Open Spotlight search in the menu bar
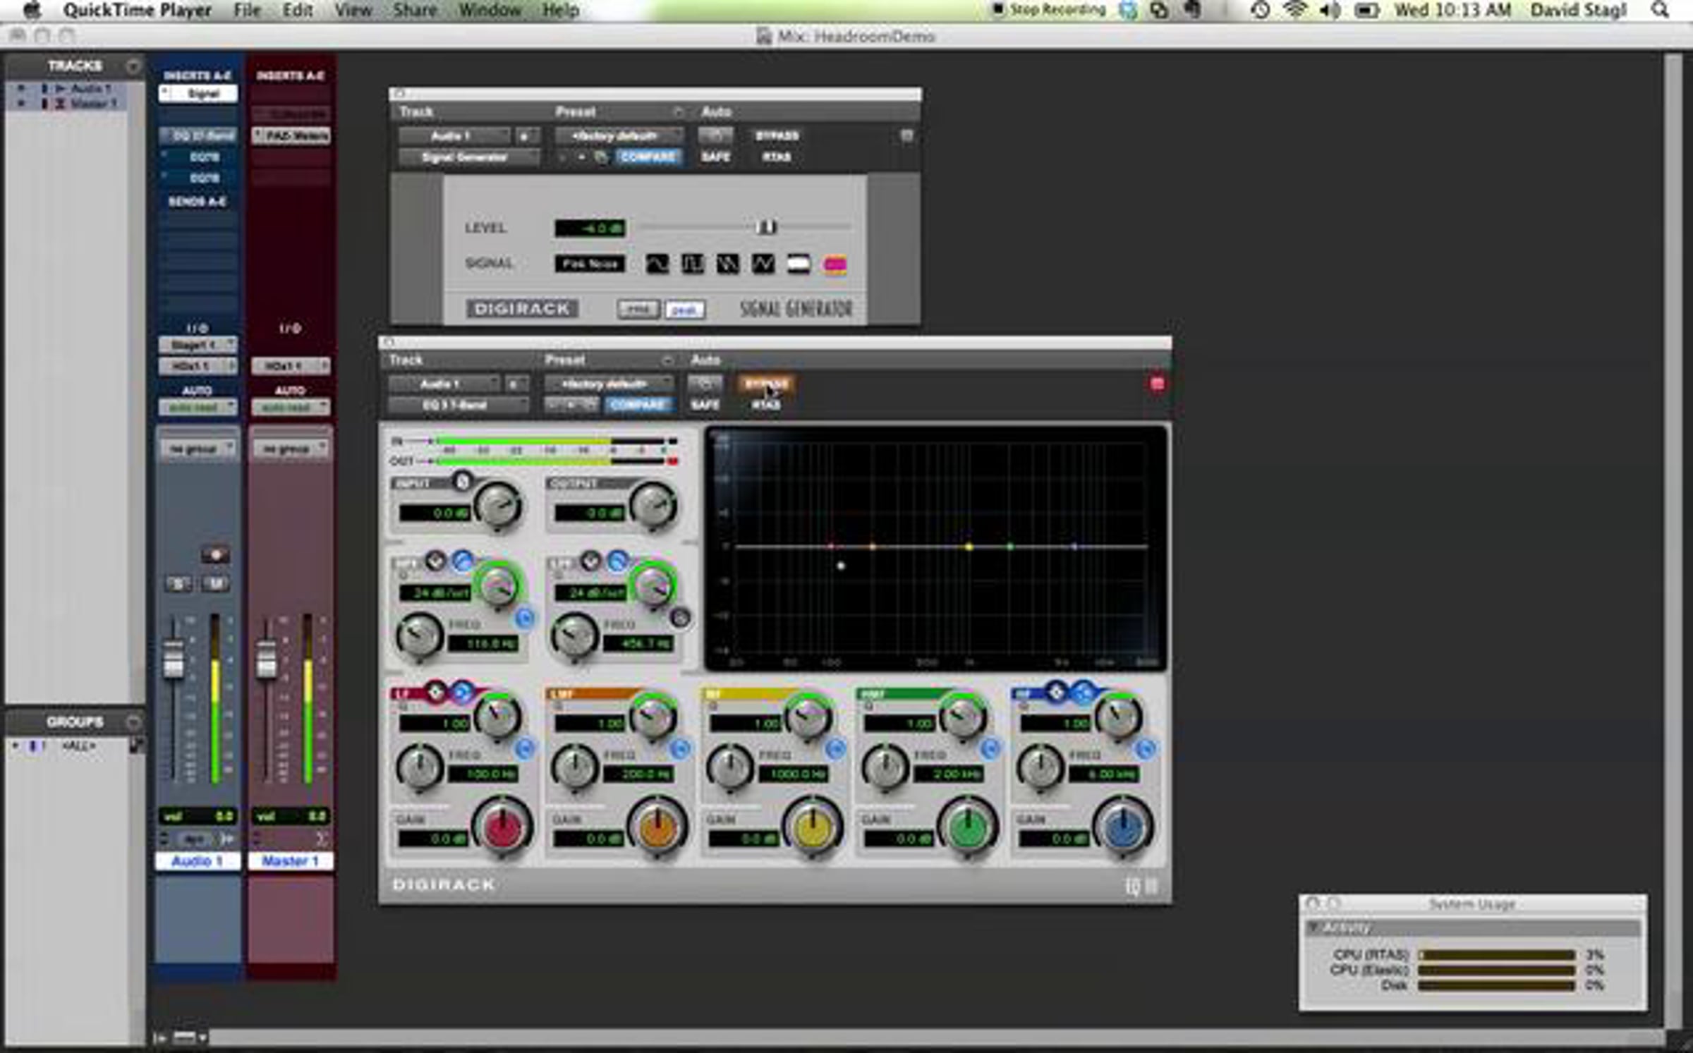The image size is (1693, 1053). point(1660,11)
